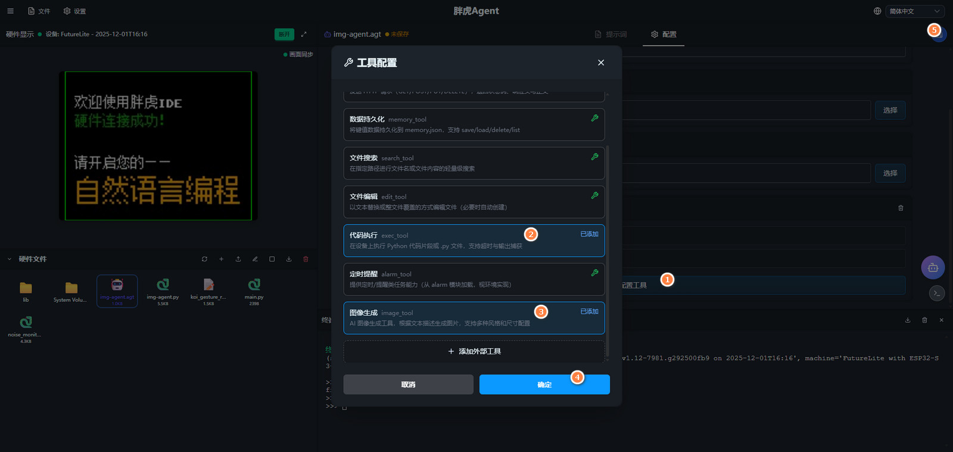Viewport: 953px width, 452px height.
Task: Deselect the image_tool image generation card
Action: pos(474,318)
